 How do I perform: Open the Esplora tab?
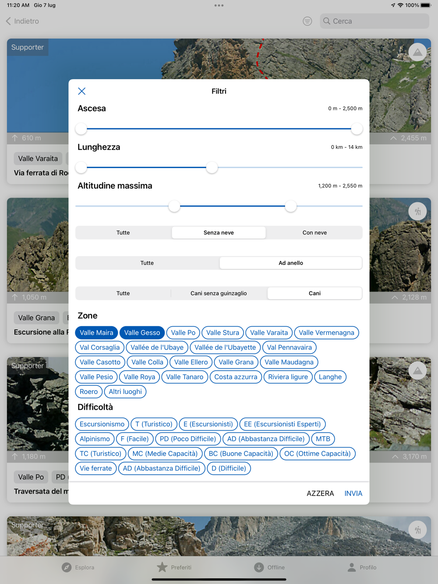tap(78, 567)
